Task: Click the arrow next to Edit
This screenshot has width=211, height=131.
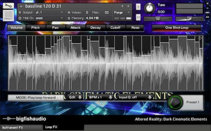Action: click(x=80, y=97)
